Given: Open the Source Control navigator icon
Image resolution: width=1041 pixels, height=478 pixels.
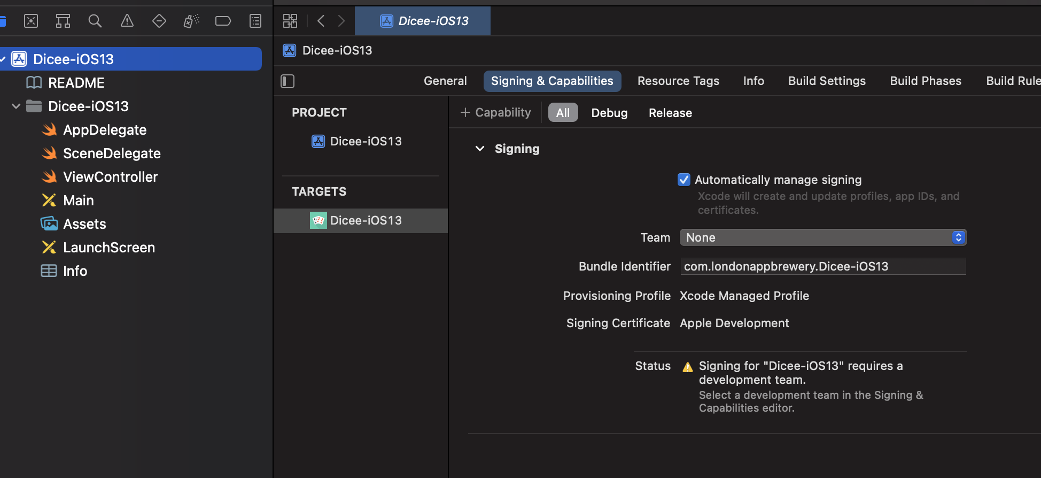Looking at the screenshot, I should pos(31,21).
